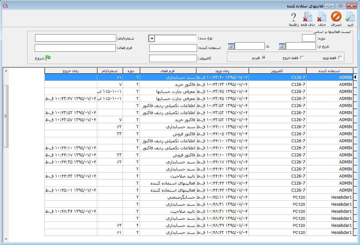360x245 pixels.
Task: Select the فقط خروج radio button
Action: (302, 58)
